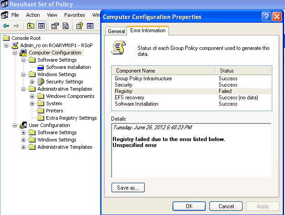Click the RSoP node icon for Admin_ro
Viewport: 285px width, 215px height.
[x=15, y=45]
